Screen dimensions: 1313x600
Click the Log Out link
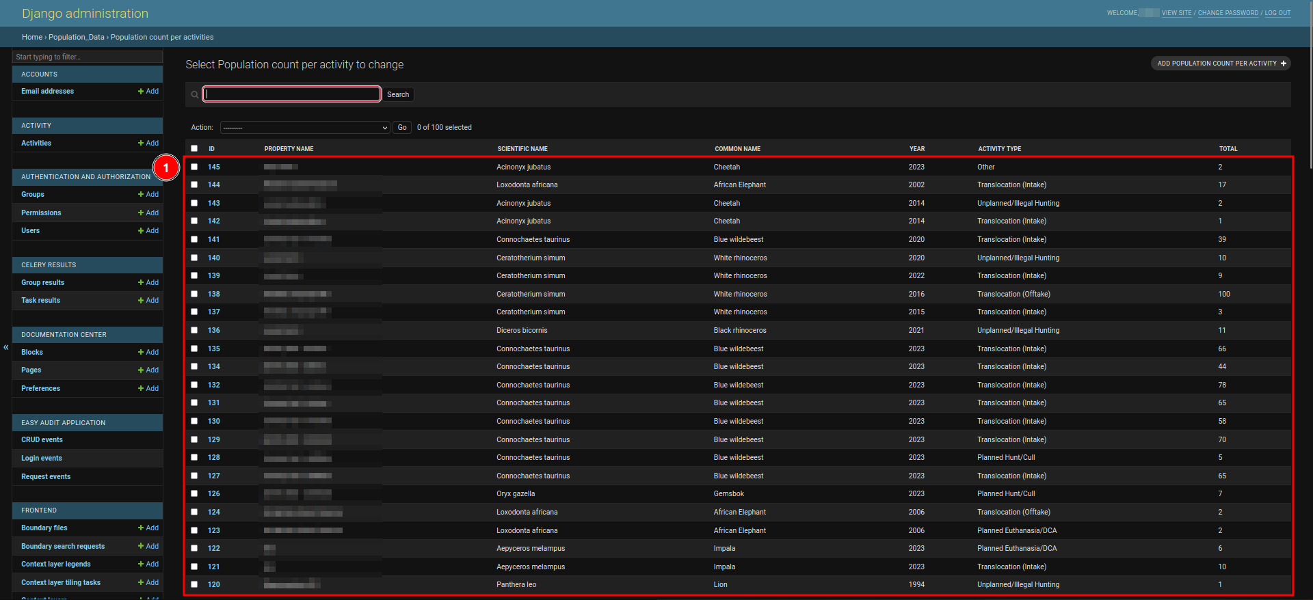[1277, 13]
